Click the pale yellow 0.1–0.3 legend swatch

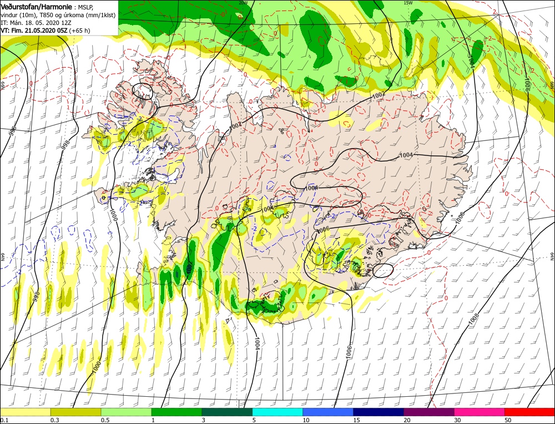pos(26,412)
